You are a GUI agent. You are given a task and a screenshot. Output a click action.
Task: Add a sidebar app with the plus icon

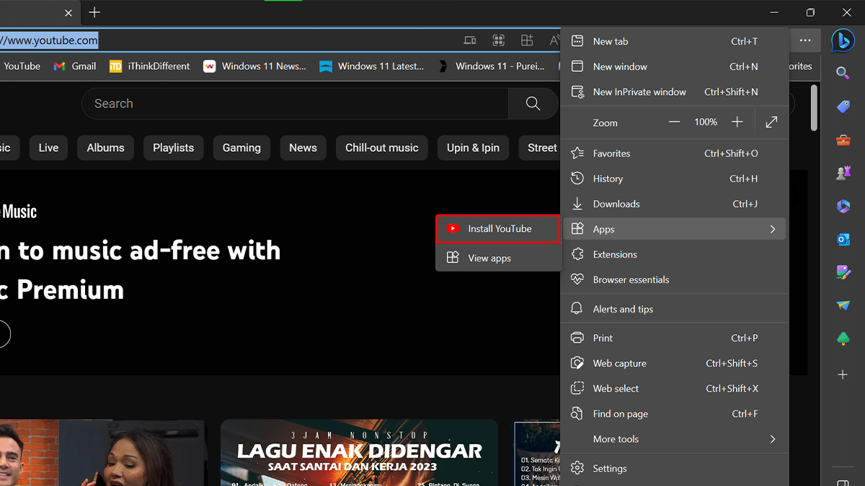[843, 374]
